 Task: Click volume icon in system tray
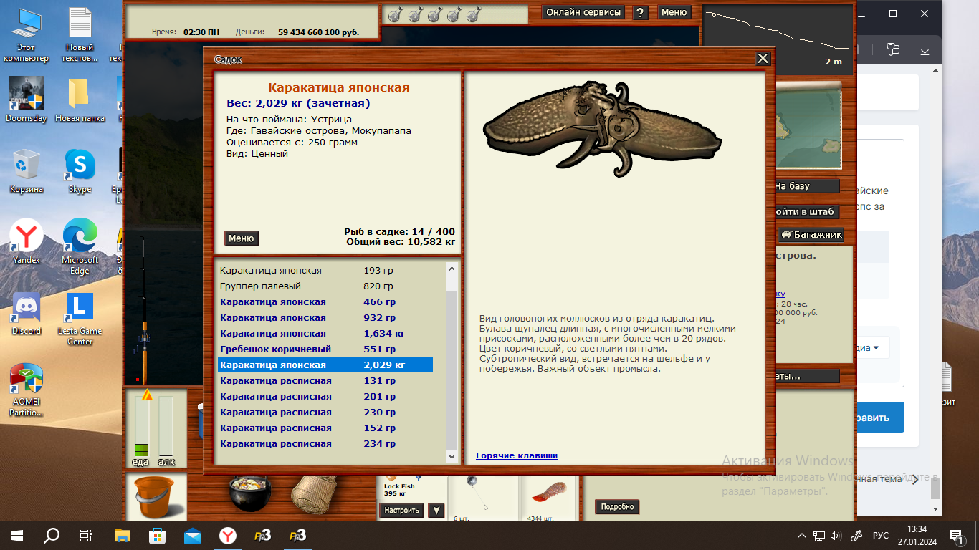[x=836, y=536]
